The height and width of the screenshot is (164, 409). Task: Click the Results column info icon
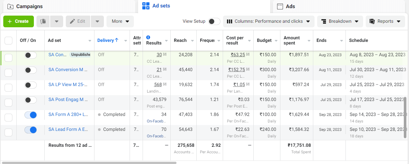coord(148,37)
